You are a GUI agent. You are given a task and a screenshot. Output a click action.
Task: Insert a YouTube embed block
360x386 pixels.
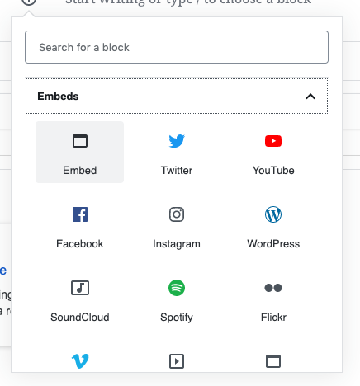(273, 152)
